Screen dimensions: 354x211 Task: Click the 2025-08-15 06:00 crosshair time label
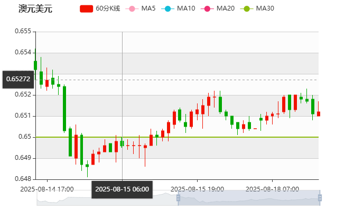coord(122,189)
